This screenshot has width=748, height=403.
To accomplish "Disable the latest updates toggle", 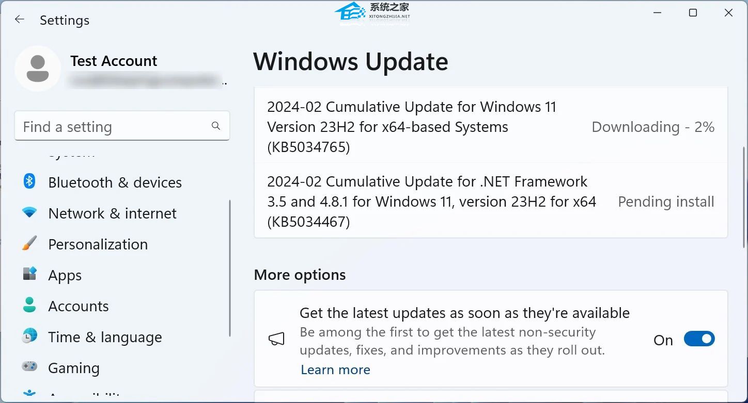I will point(699,339).
